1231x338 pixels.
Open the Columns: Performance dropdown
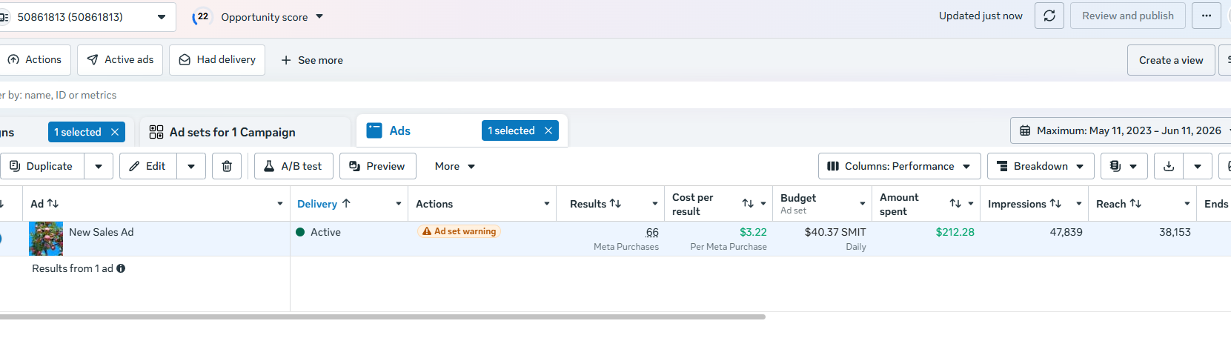tap(899, 166)
